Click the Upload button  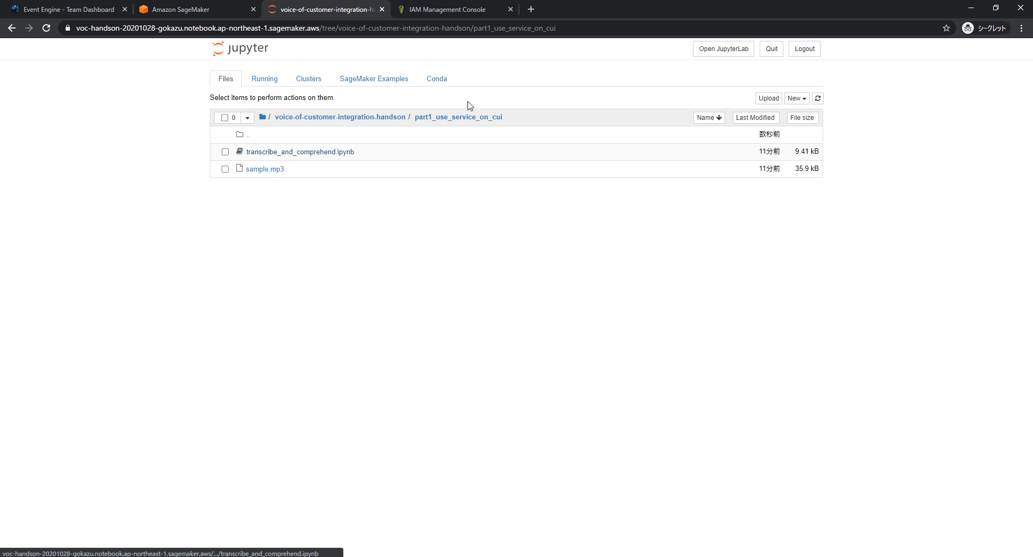point(769,98)
